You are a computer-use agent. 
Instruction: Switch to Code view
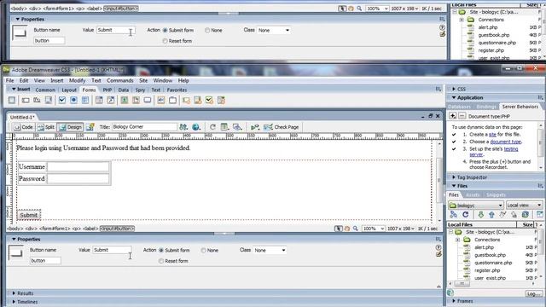pos(23,127)
